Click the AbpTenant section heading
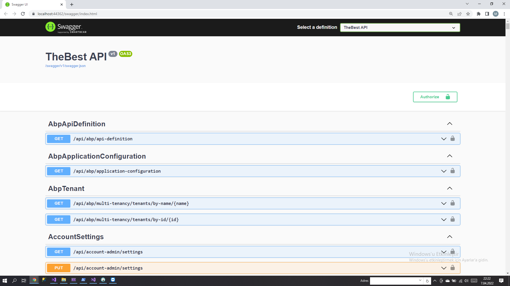 click(66, 189)
